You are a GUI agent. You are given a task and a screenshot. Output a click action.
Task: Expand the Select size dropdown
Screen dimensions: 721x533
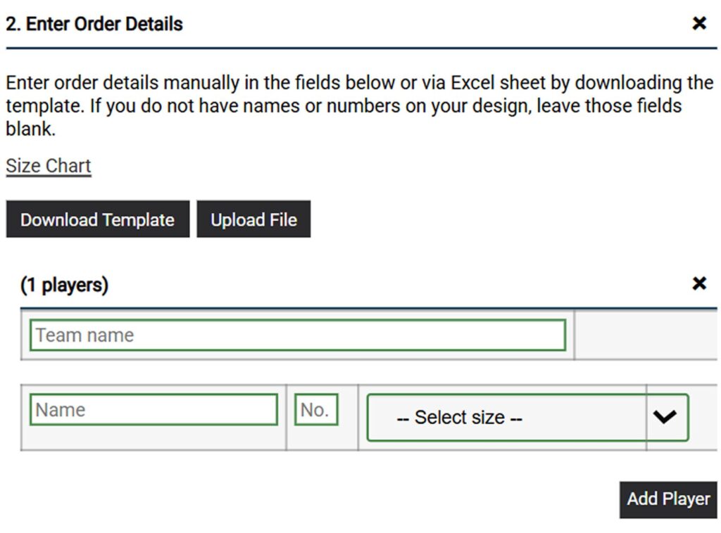click(527, 417)
